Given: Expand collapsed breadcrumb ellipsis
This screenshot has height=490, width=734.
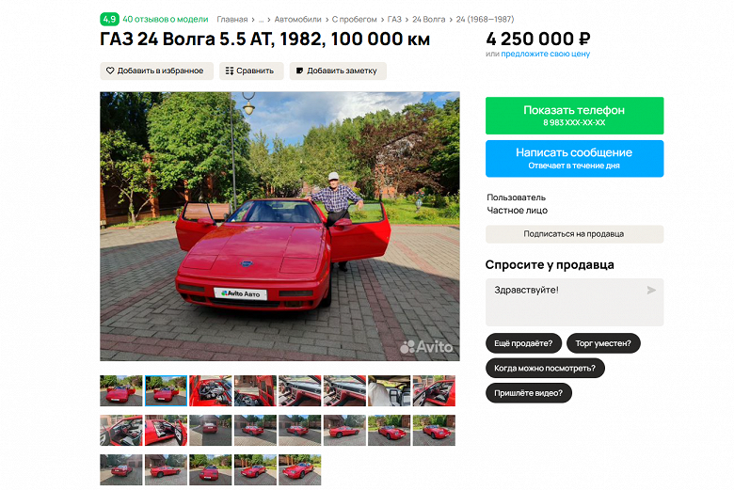Looking at the screenshot, I should 262,20.
